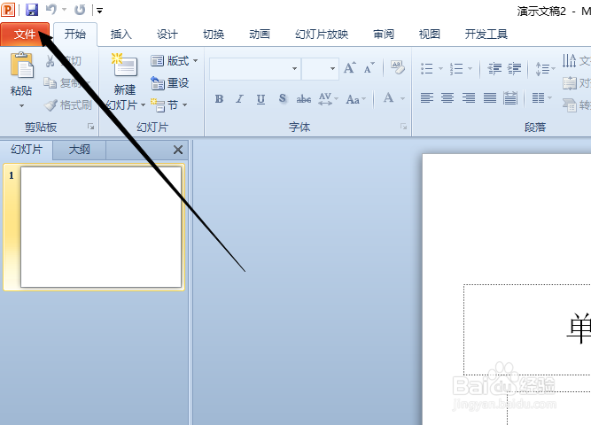The width and height of the screenshot is (591, 425).
Task: Toggle Strikethrough abc formatting
Action: [x=303, y=99]
